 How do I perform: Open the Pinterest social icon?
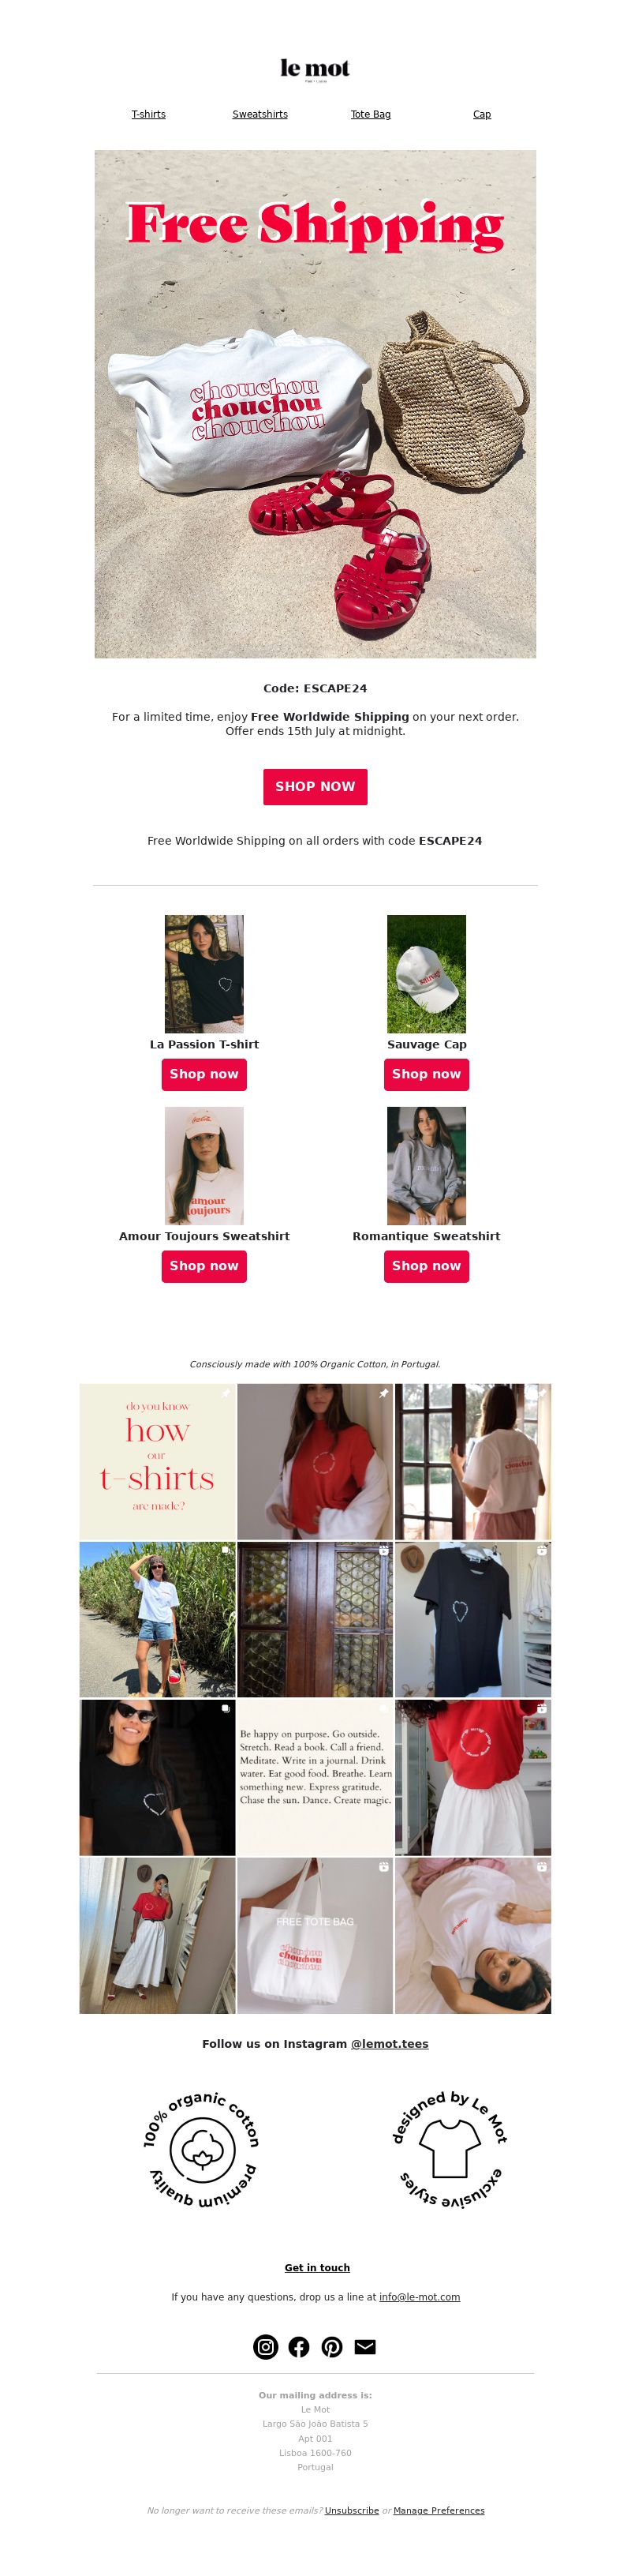pyautogui.click(x=333, y=2346)
